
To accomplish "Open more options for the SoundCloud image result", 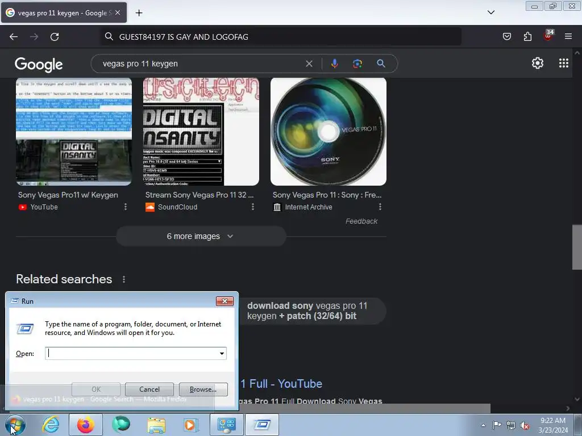I will [253, 207].
